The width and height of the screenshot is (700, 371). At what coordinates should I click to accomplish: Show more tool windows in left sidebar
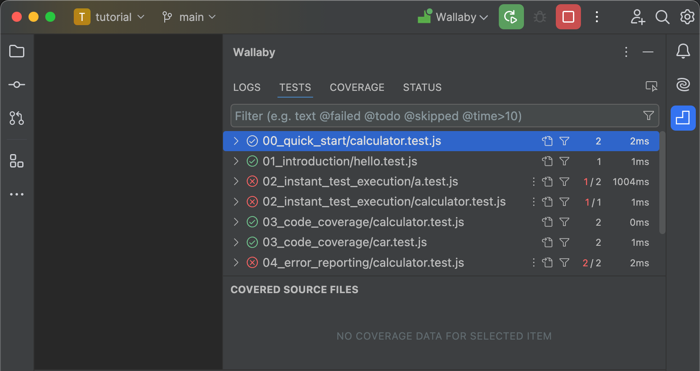[17, 194]
